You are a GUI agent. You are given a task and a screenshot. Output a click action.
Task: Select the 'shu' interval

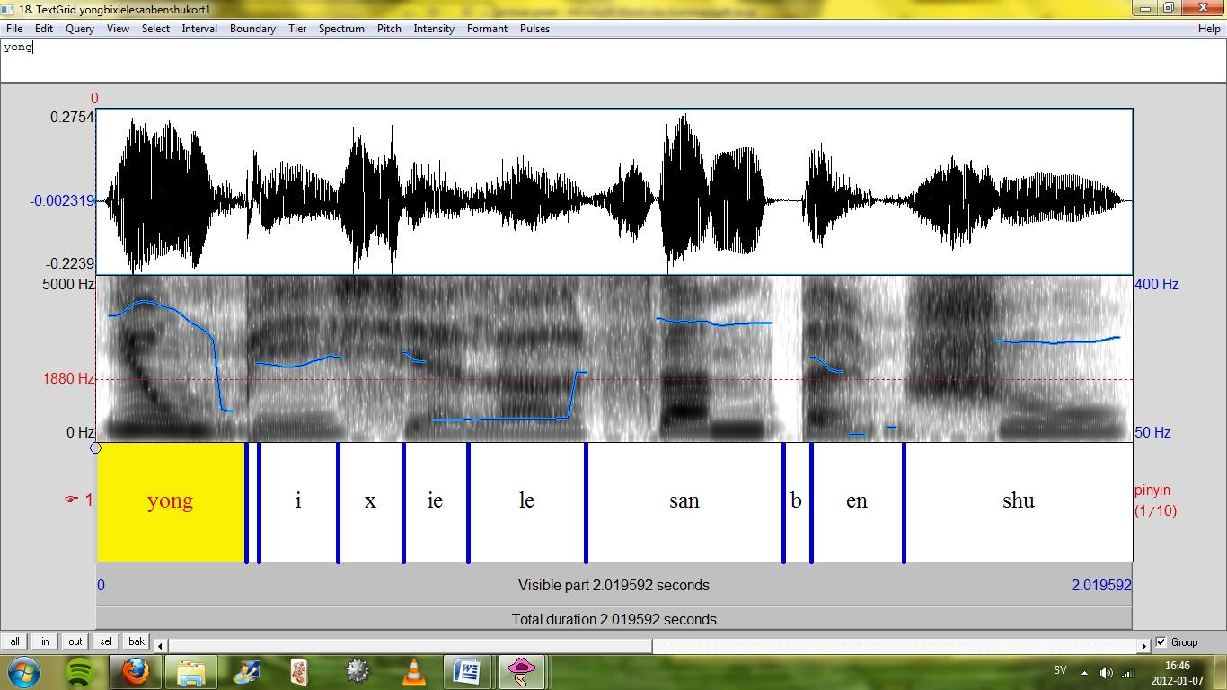click(1019, 501)
